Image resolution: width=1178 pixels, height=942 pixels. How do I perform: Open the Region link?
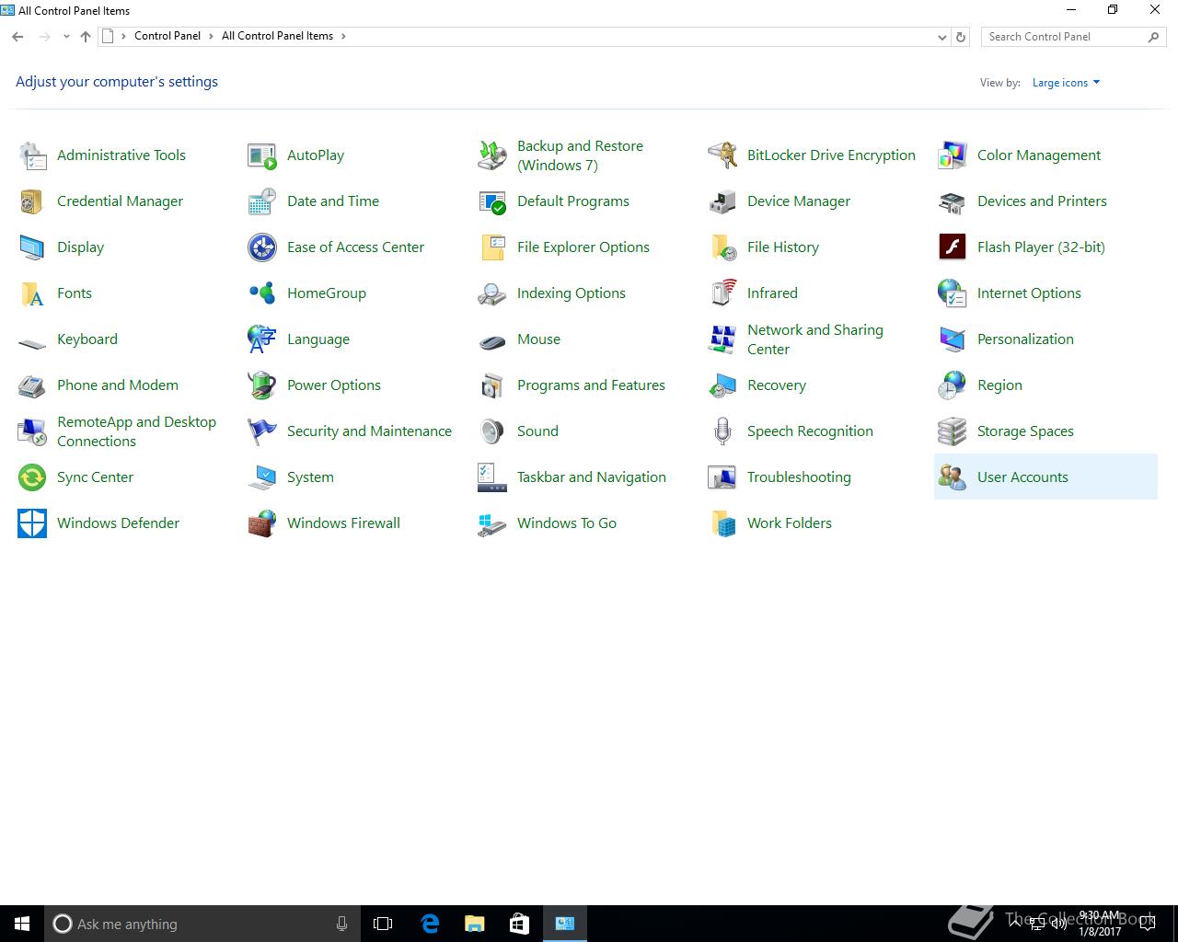[999, 385]
